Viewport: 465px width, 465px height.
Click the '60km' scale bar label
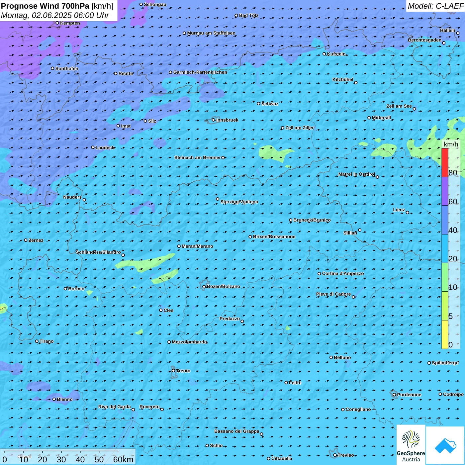pos(123,459)
